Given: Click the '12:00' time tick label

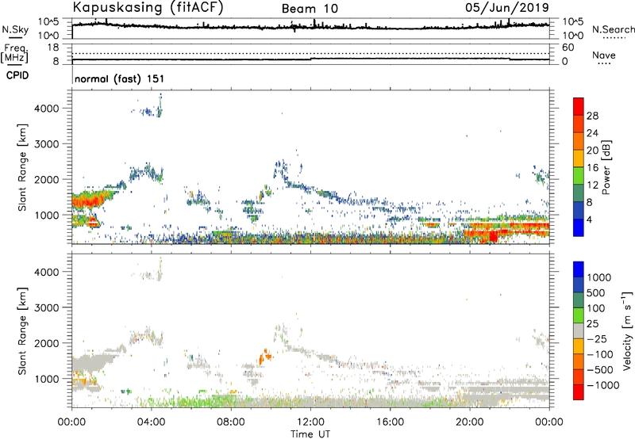Looking at the screenshot, I should tap(310, 422).
